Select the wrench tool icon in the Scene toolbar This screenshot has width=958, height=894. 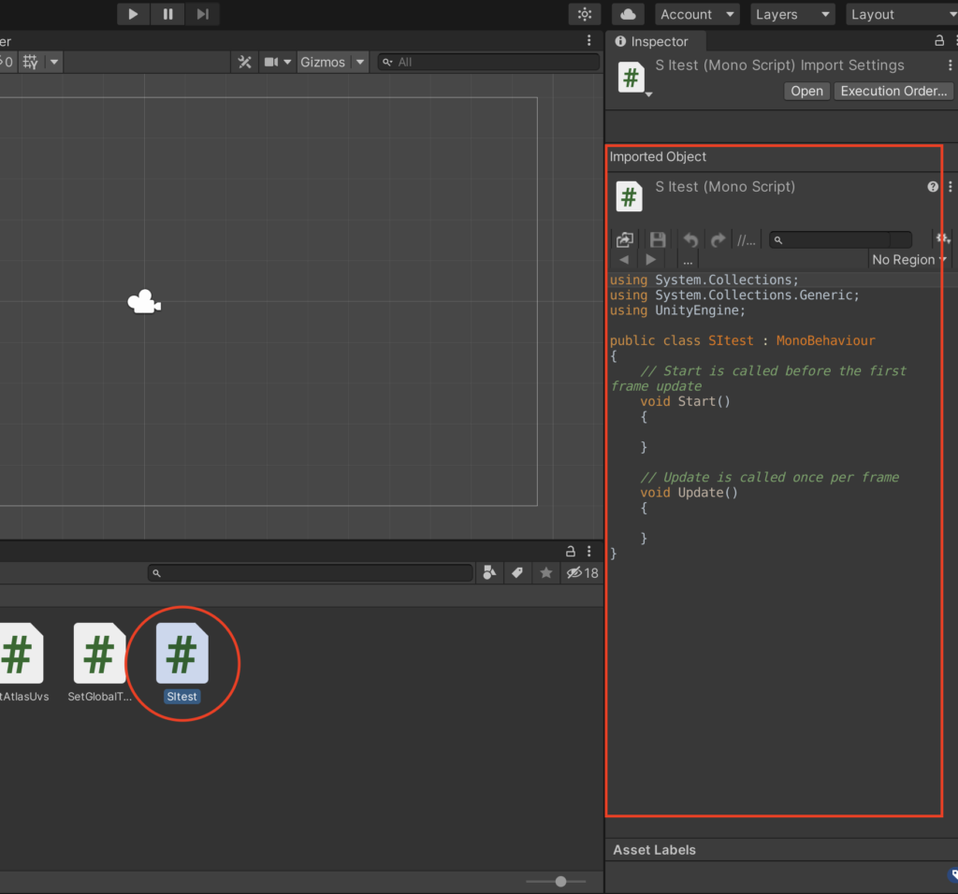pos(243,63)
